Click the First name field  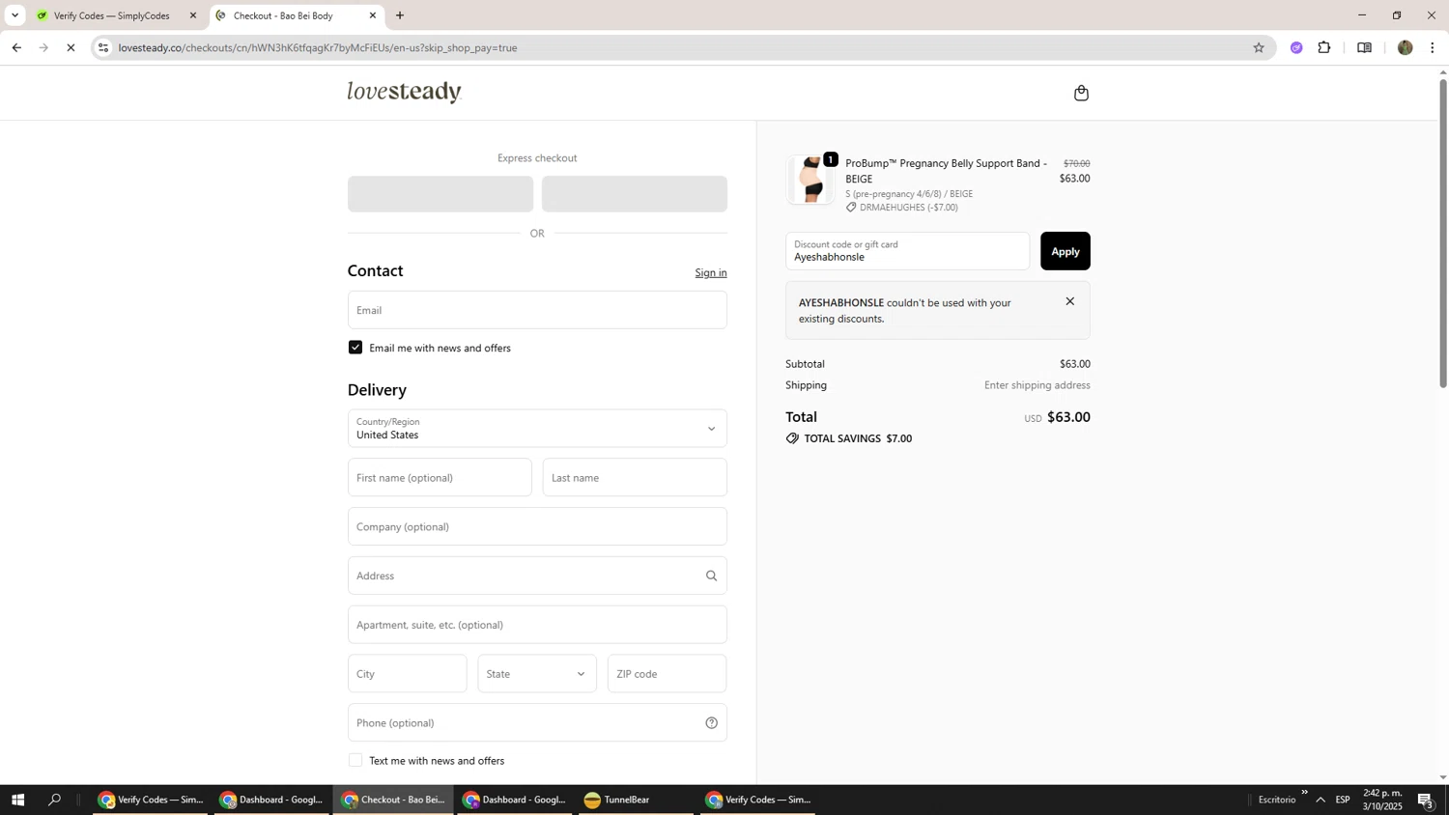click(x=440, y=477)
